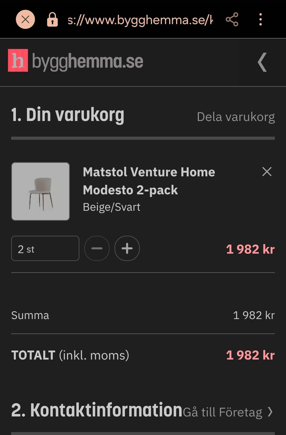Go back using the header chevron arrow
Screen dimensions: 286x435
[x=262, y=62]
